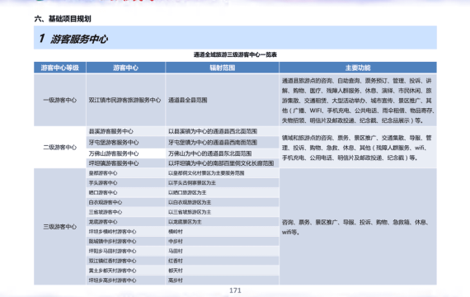Select the 通道县全县范围 cell

coord(222,100)
